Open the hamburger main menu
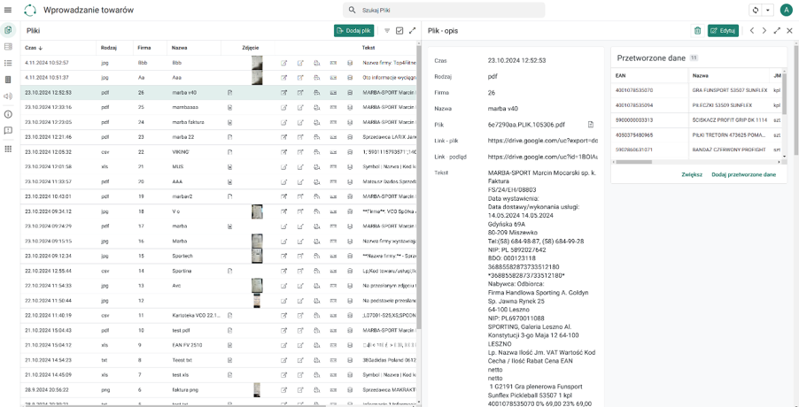The image size is (799, 407). pos(8,11)
